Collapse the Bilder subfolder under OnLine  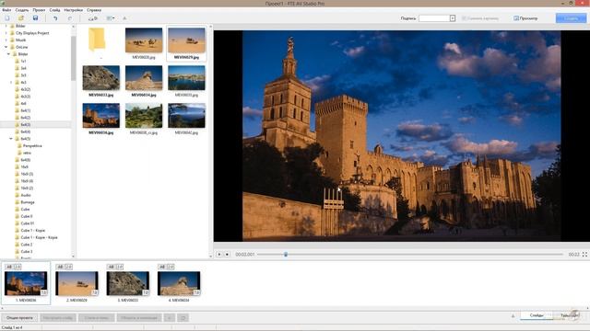pos(8,54)
